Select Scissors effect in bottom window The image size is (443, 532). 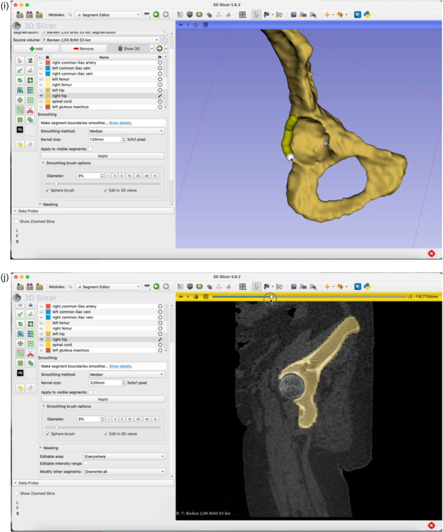pyautogui.click(x=30, y=353)
